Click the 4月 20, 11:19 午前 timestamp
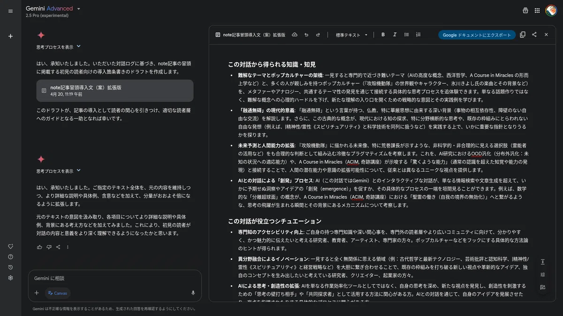The width and height of the screenshot is (563, 316). [x=66, y=94]
